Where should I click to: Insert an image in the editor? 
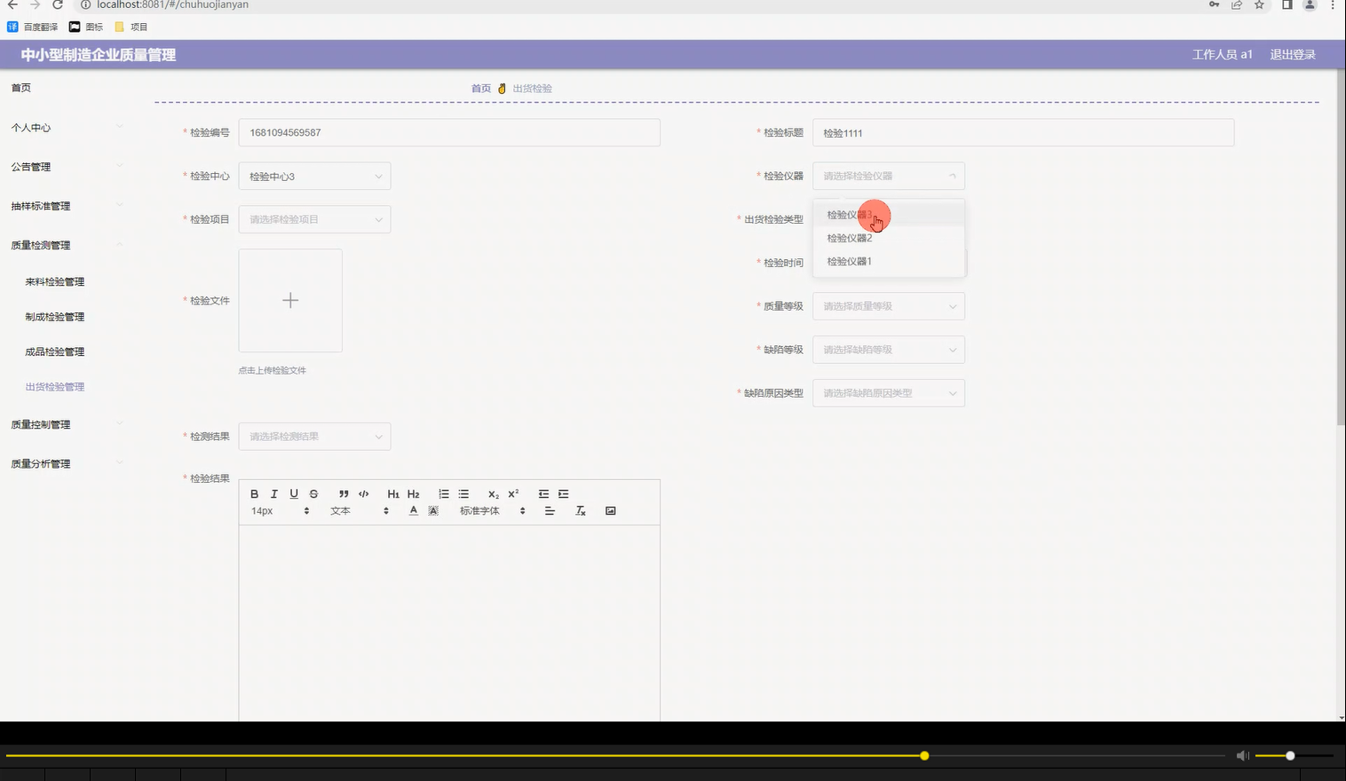coord(611,510)
